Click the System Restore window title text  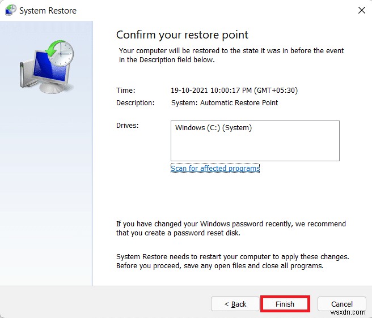tap(48, 11)
